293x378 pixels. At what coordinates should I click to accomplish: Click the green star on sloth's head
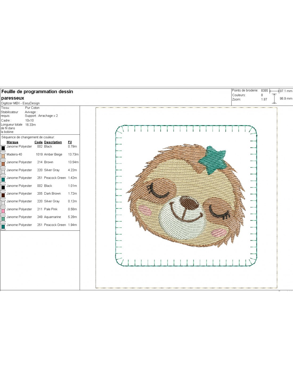click(x=213, y=159)
